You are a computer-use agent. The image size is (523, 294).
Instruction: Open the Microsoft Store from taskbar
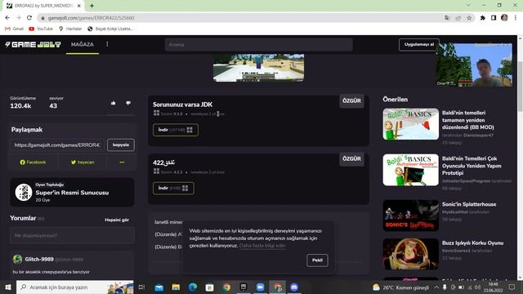point(209,287)
